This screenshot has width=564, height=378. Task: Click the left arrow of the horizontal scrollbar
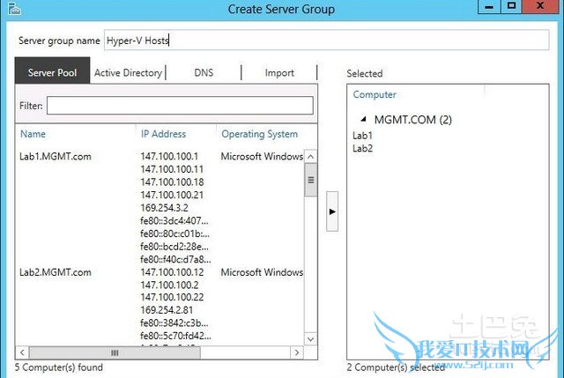click(x=22, y=352)
